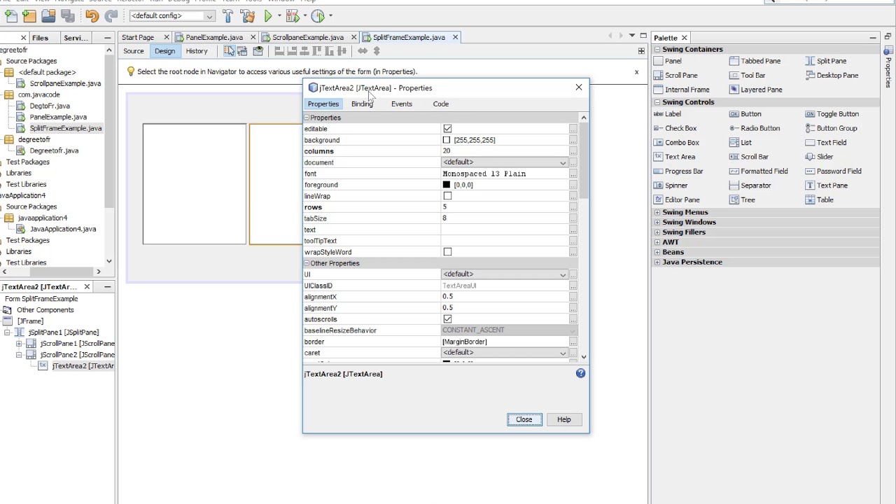Click the Undo arrow icon
The width and height of the screenshot is (896, 504).
(x=92, y=15)
